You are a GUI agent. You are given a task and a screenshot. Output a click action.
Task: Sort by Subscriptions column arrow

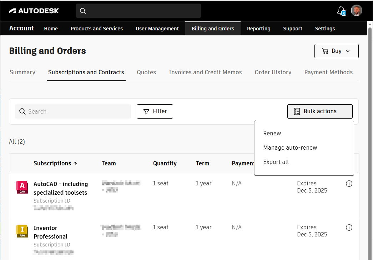(75, 163)
